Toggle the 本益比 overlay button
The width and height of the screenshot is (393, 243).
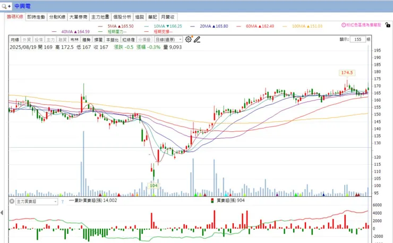pos(112,40)
